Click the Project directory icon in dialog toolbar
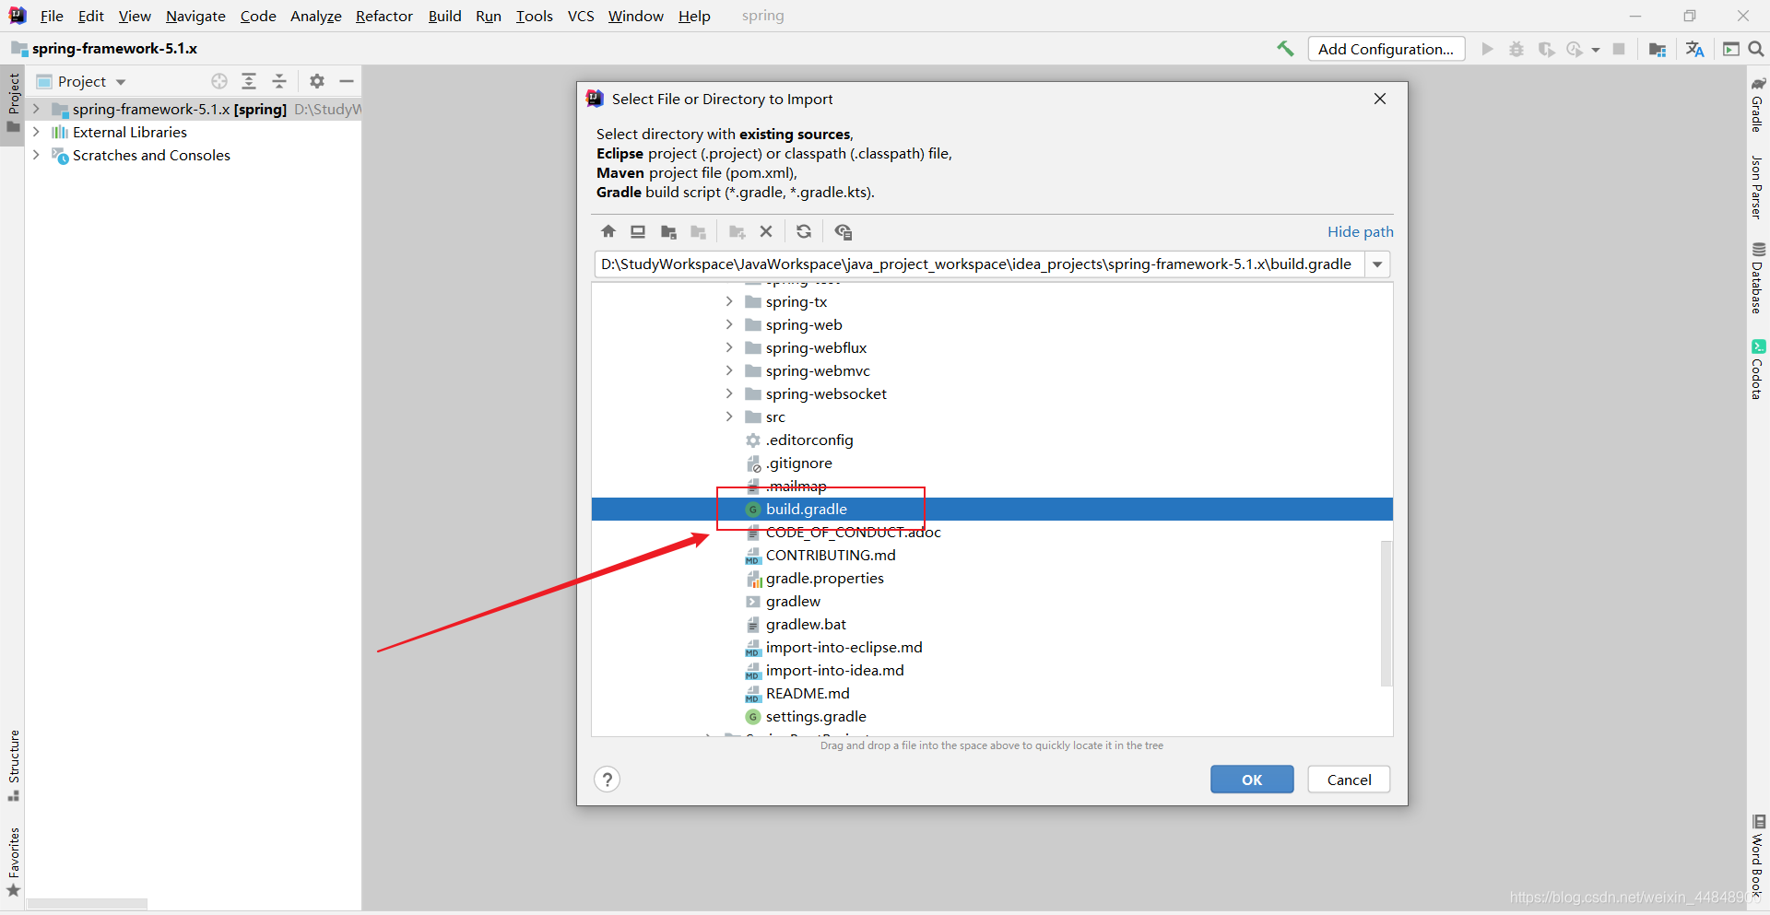Screen dimensions: 1770x915 [x=668, y=231]
